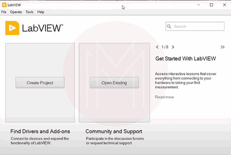The height and width of the screenshot is (155, 231).
Task: Open the Tools menu
Action: pos(30,12)
